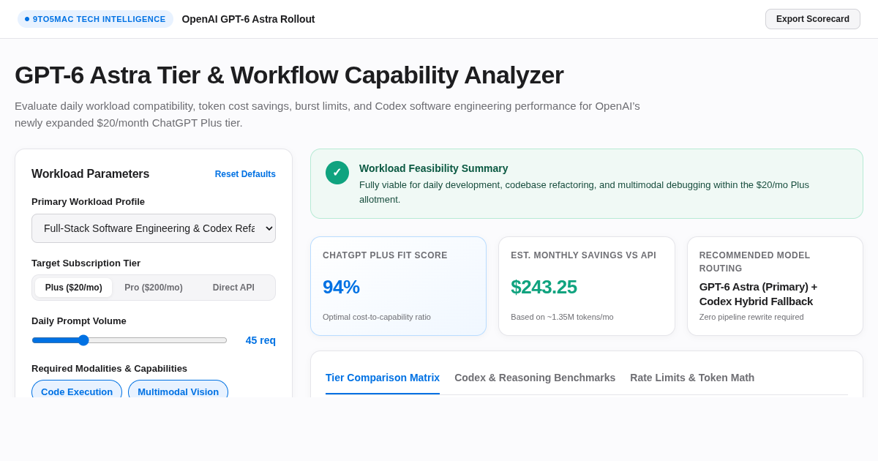Click 'Optimal cost-to-capability ratio' note
This screenshot has height=461, width=878.
point(377,317)
